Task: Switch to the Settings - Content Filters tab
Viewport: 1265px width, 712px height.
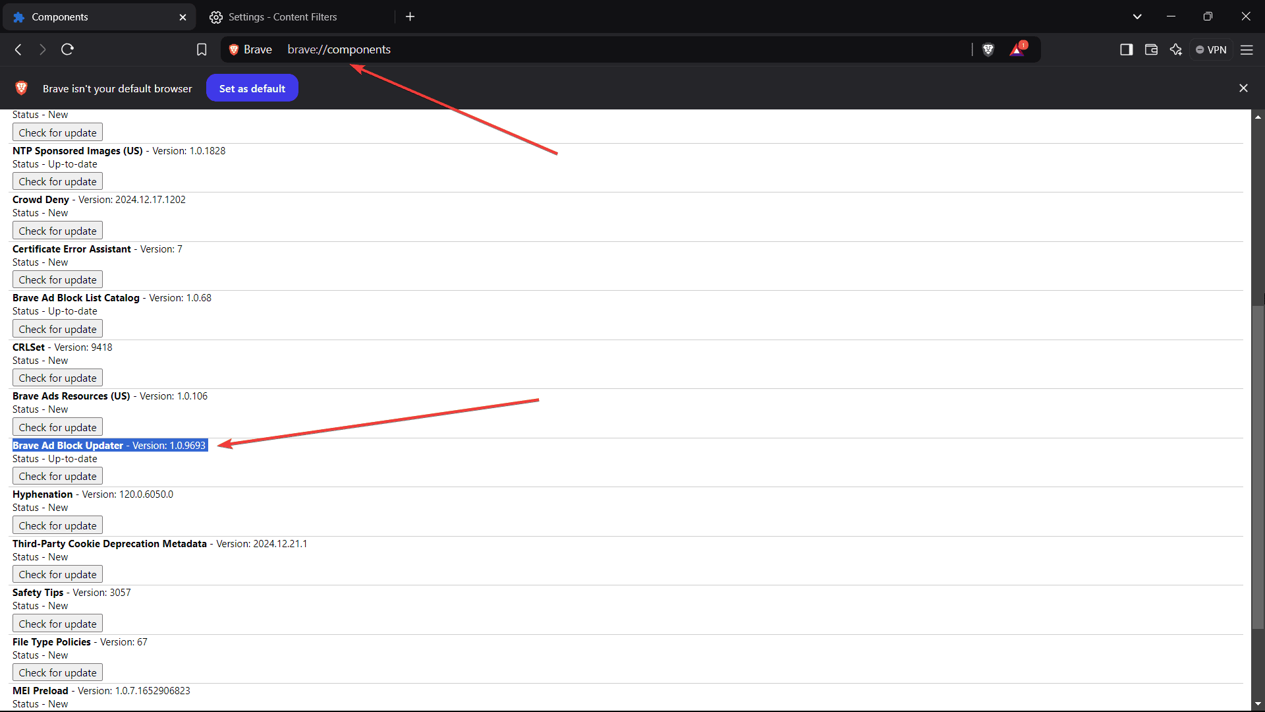Action: coord(282,16)
